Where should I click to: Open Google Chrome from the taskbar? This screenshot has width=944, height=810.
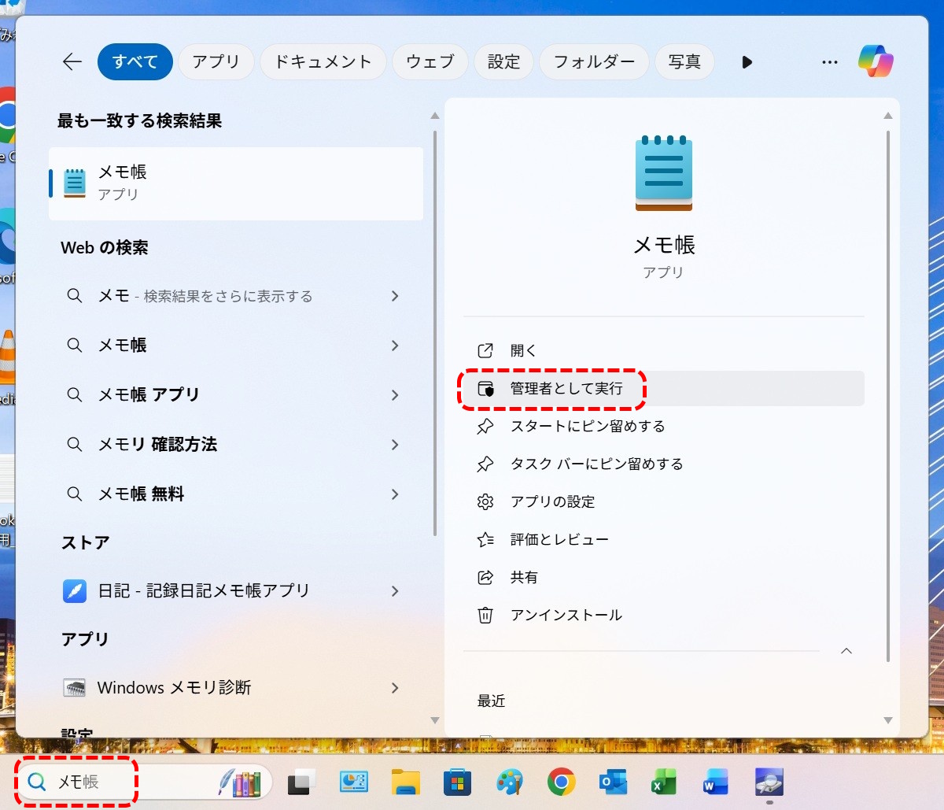pos(561,782)
